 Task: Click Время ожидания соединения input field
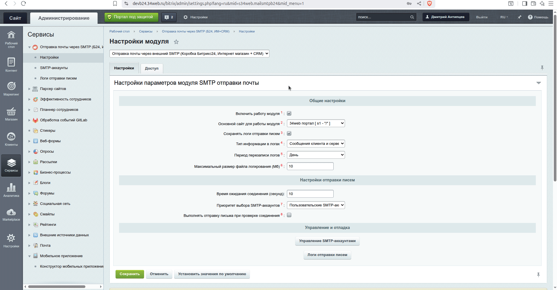tap(310, 194)
